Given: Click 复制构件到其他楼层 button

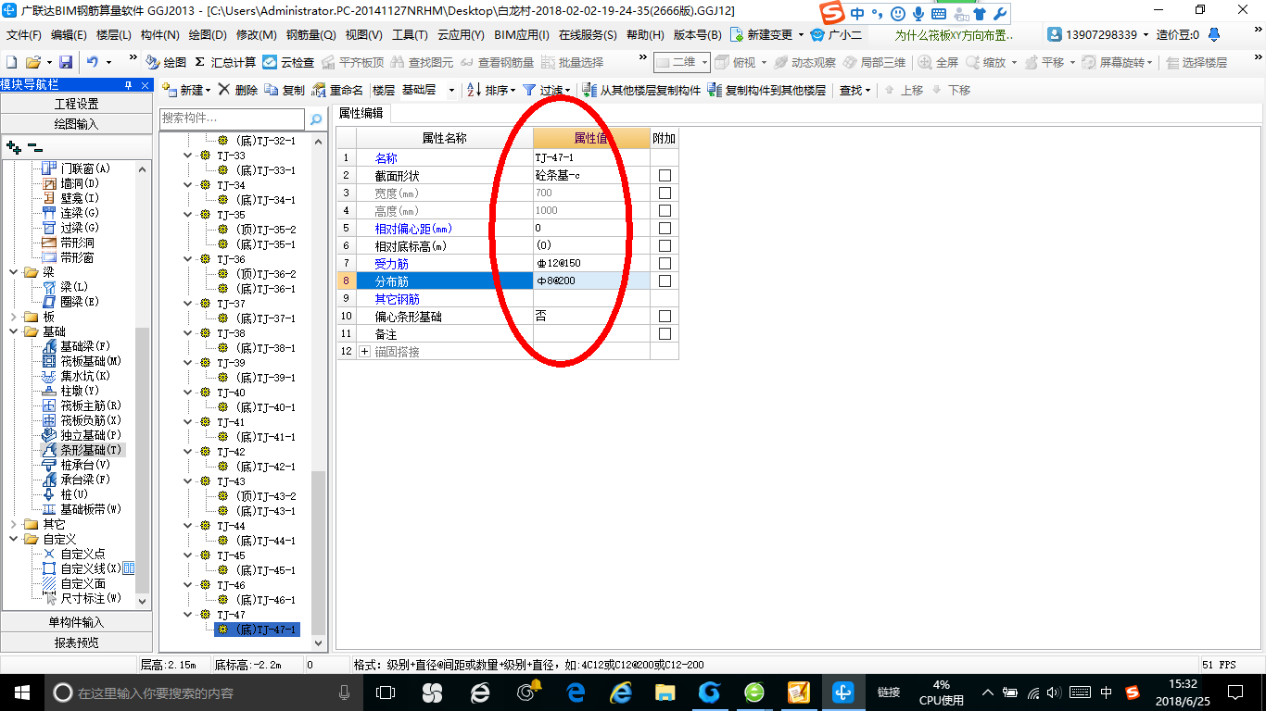Looking at the screenshot, I should pyautogui.click(x=766, y=90).
